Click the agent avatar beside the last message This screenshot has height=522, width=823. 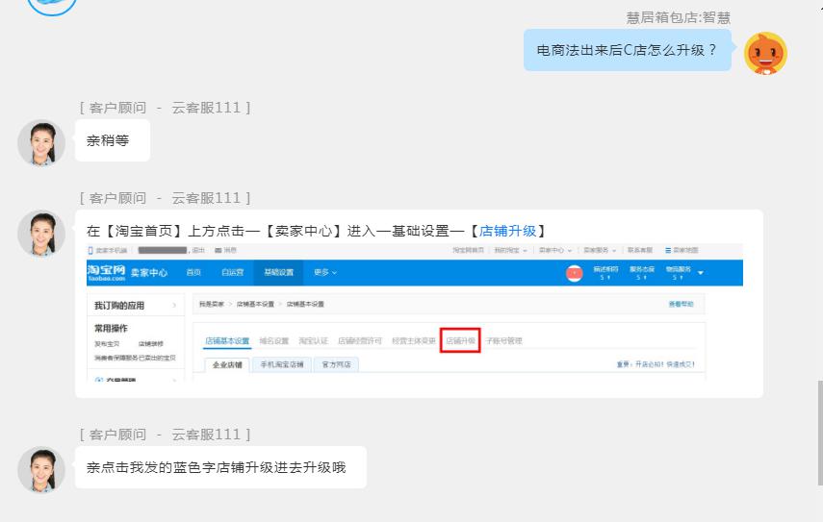(41, 469)
